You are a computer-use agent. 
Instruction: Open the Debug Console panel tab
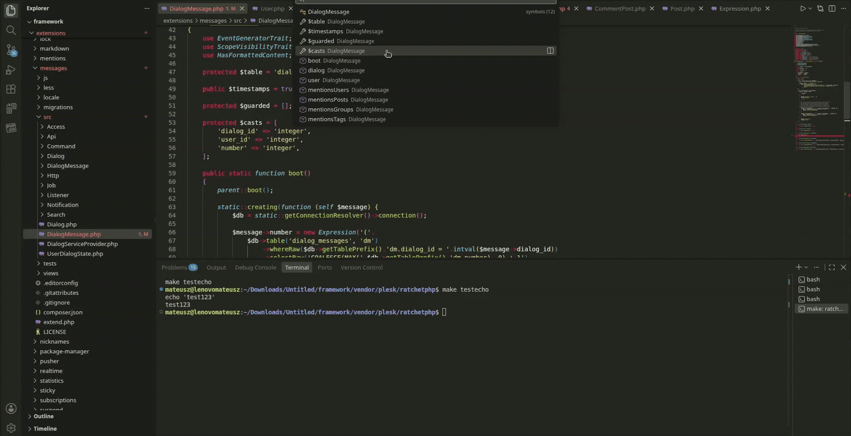coord(255,267)
